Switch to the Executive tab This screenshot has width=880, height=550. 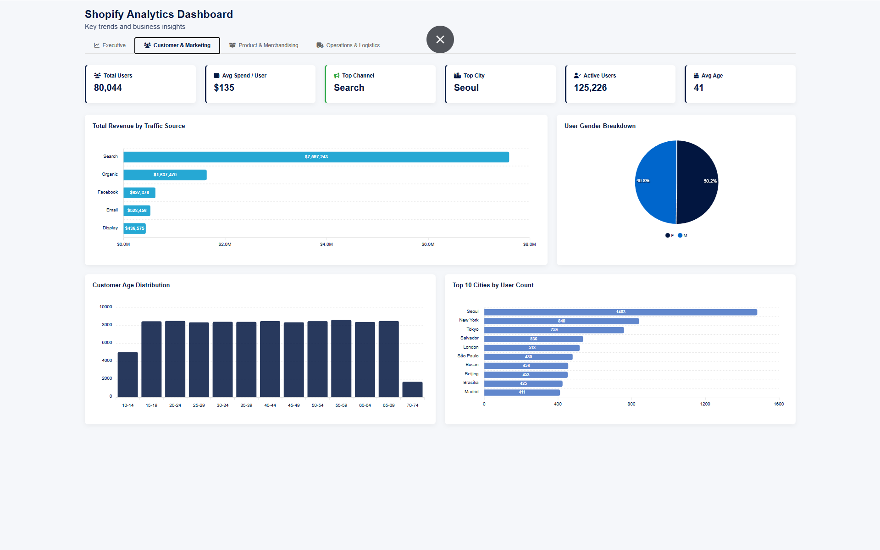(x=109, y=45)
